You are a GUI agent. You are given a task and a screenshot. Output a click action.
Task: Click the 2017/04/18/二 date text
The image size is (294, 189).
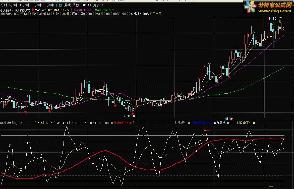[x=10, y=14]
